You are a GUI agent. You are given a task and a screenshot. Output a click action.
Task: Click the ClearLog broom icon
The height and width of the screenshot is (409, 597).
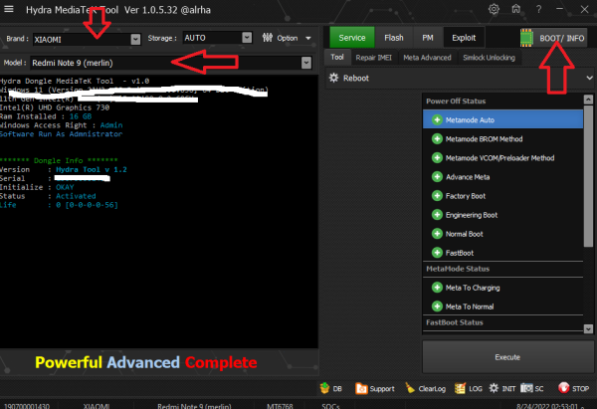[410, 388]
